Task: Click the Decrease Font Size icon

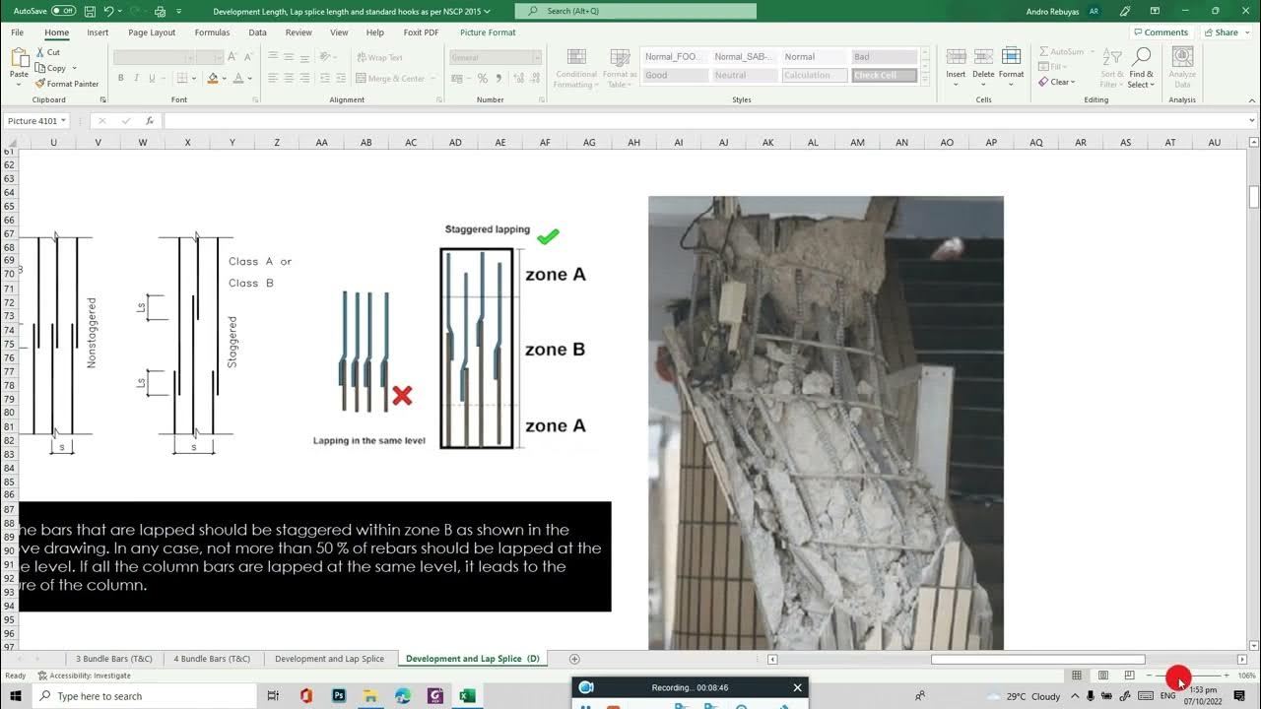Action: (248, 57)
